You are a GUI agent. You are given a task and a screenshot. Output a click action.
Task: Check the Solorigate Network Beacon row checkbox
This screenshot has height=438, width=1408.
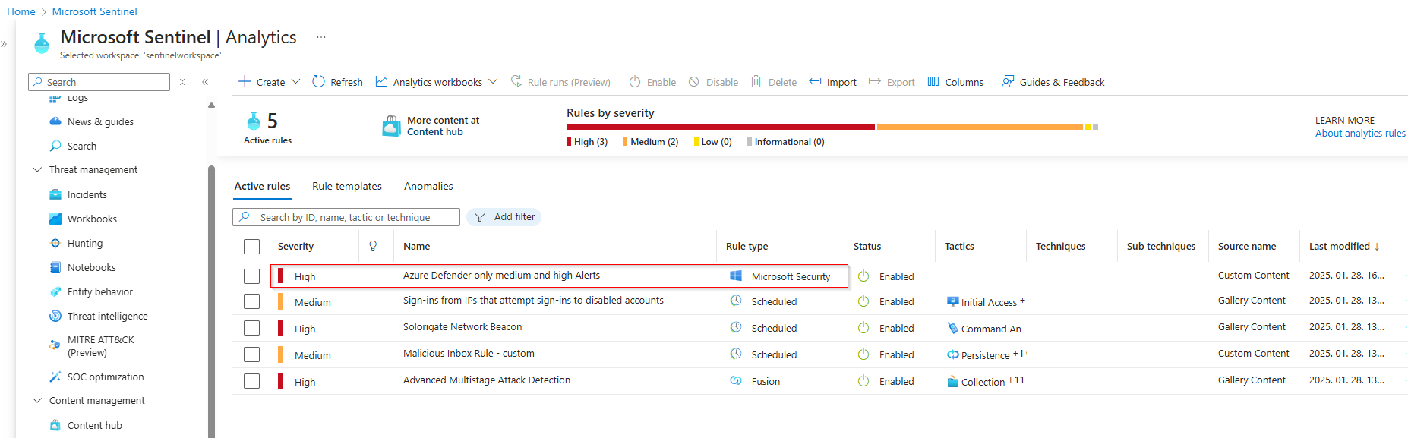[x=251, y=328]
